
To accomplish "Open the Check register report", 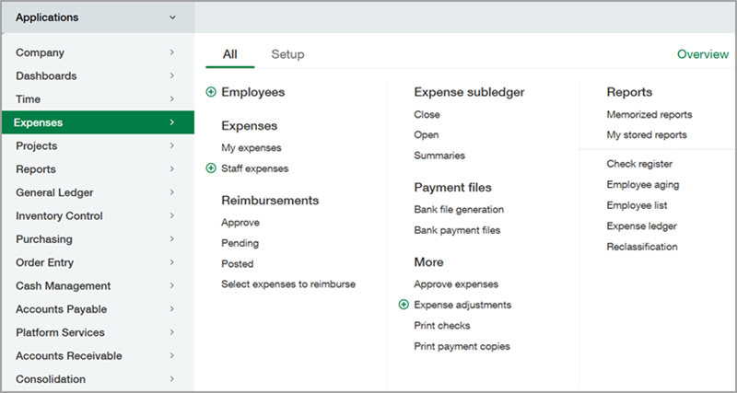I will click(x=639, y=164).
